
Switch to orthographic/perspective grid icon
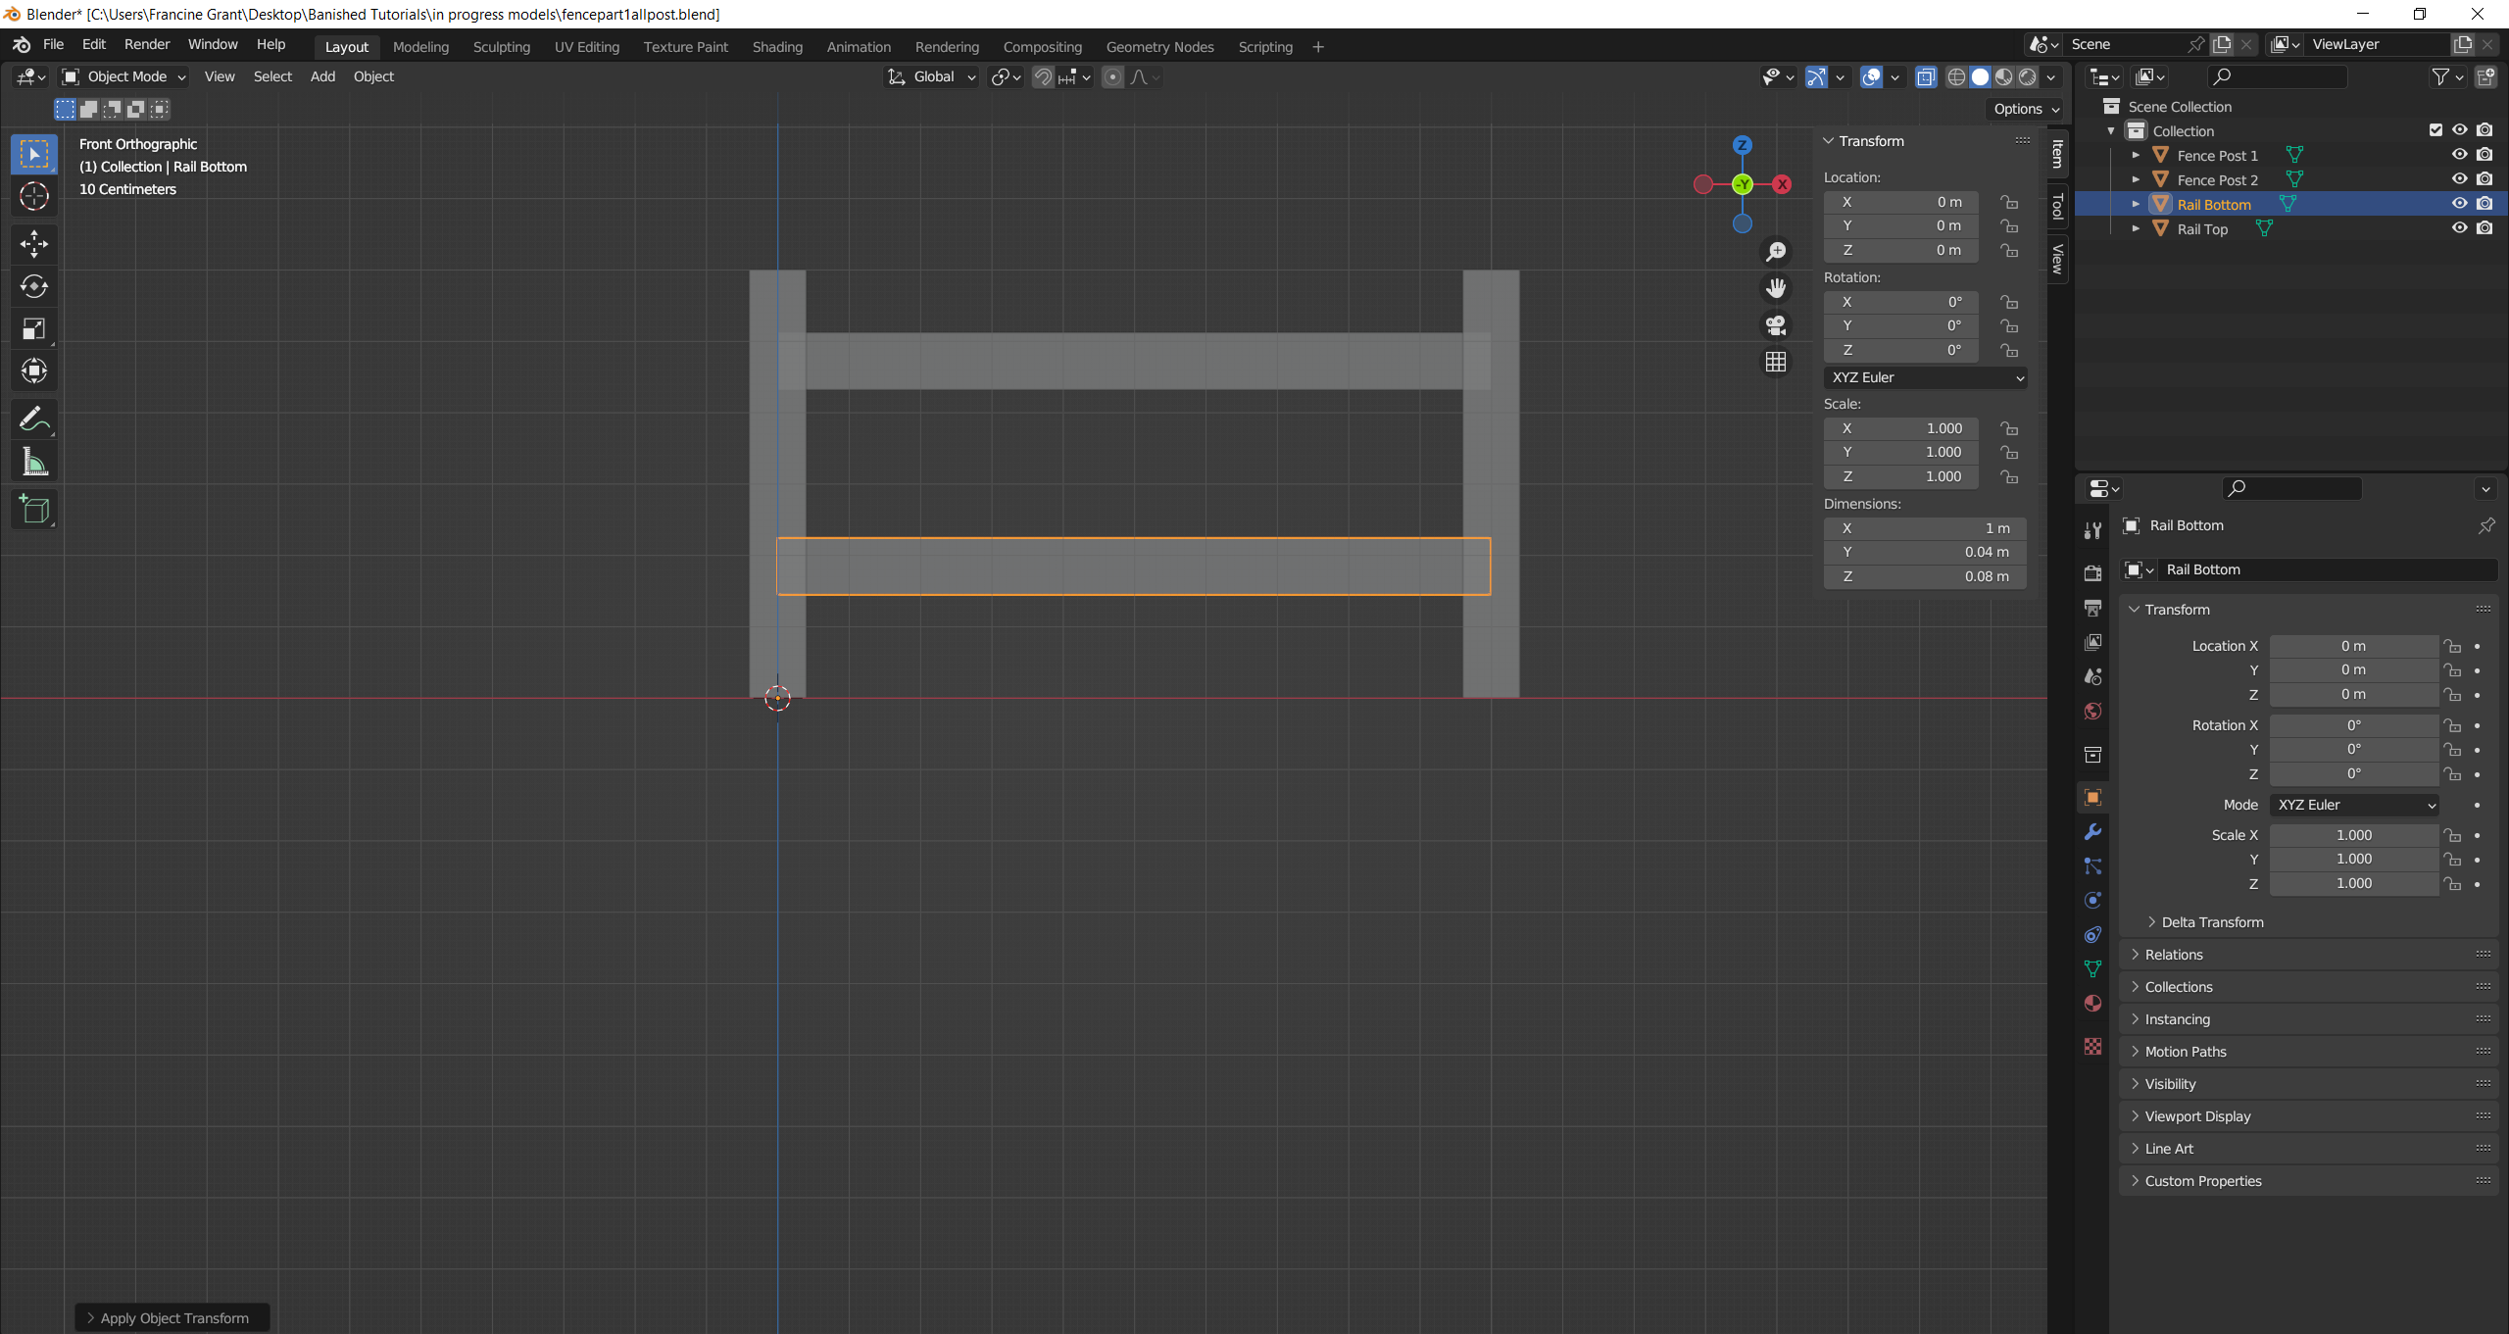pos(1776,362)
